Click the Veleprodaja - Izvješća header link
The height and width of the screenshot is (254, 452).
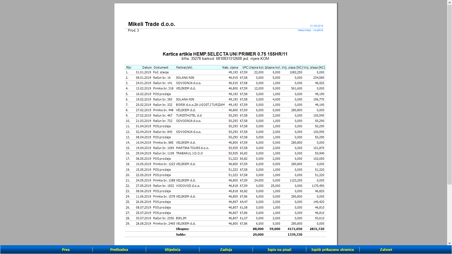click(x=310, y=30)
